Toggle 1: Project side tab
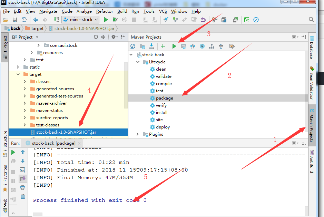The height and width of the screenshot is (217, 324). click(5, 47)
